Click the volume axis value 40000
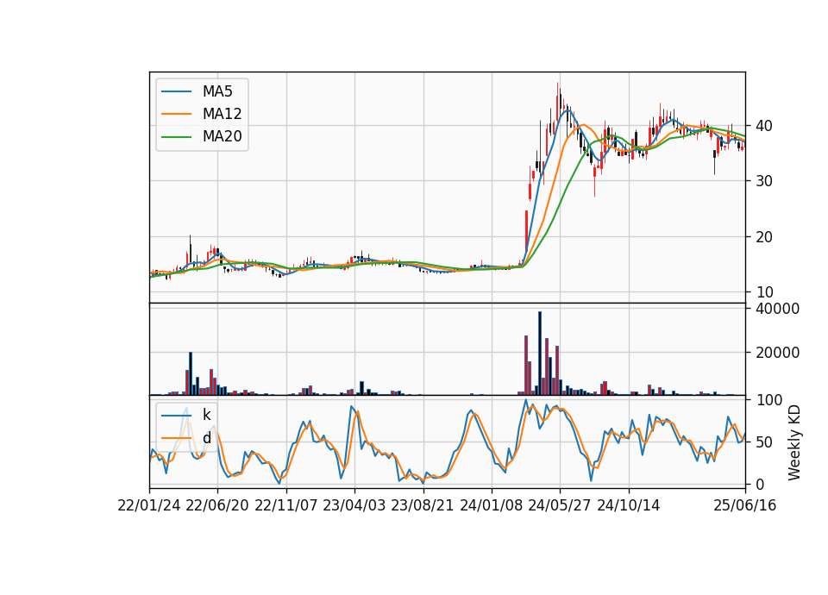The image size is (828, 595). click(777, 309)
